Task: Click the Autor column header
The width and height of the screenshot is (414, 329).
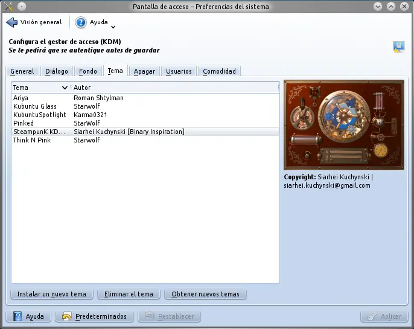Action: click(x=175, y=88)
